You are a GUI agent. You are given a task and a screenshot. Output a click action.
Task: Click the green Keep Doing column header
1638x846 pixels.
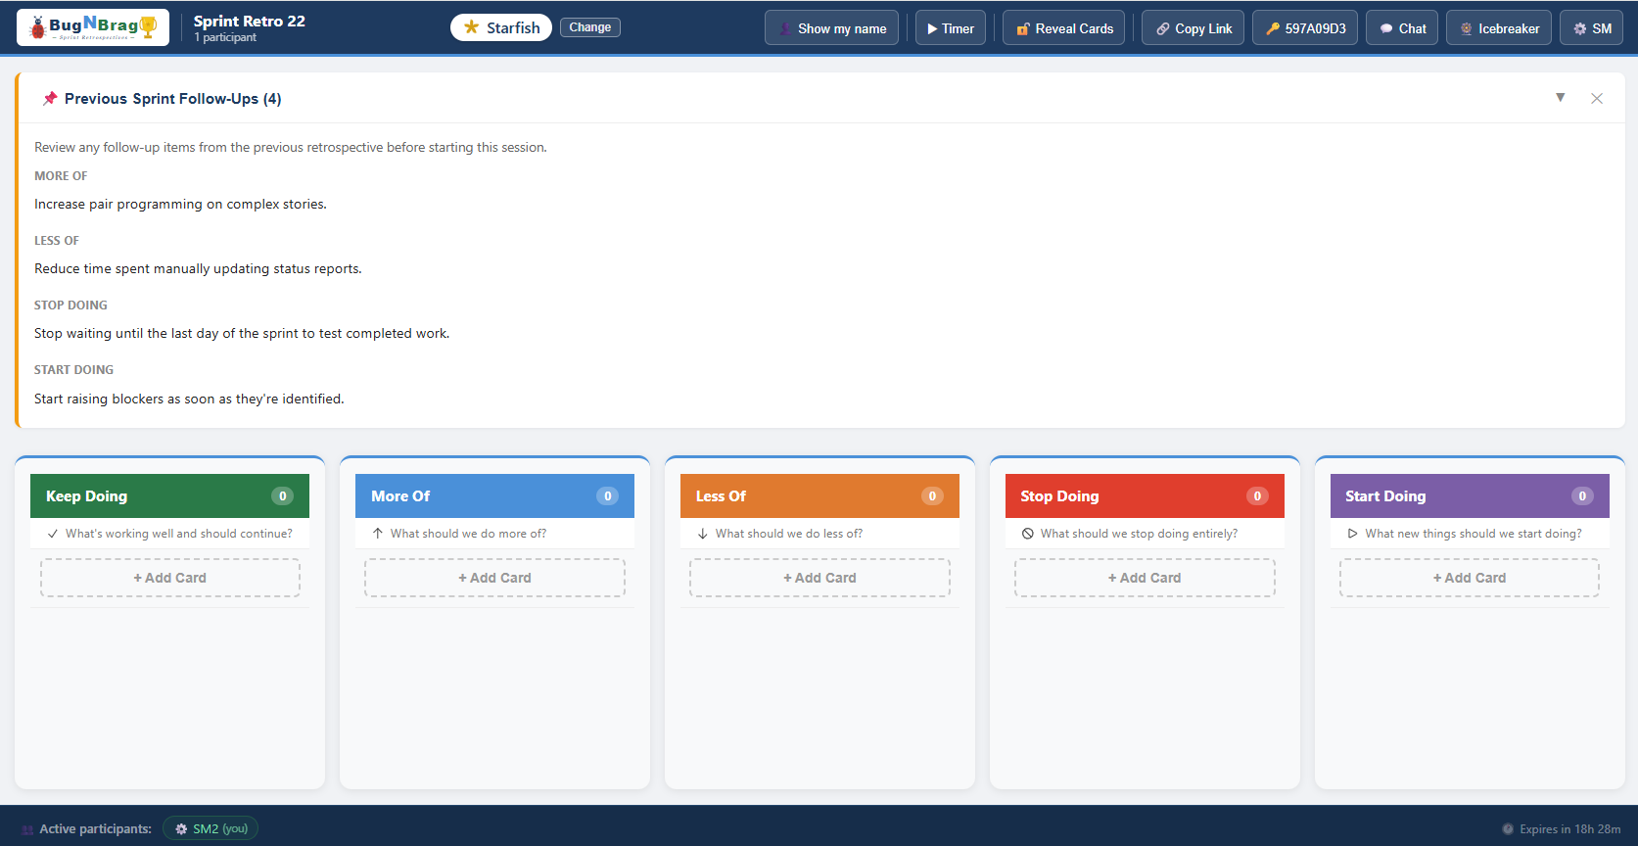[169, 496]
